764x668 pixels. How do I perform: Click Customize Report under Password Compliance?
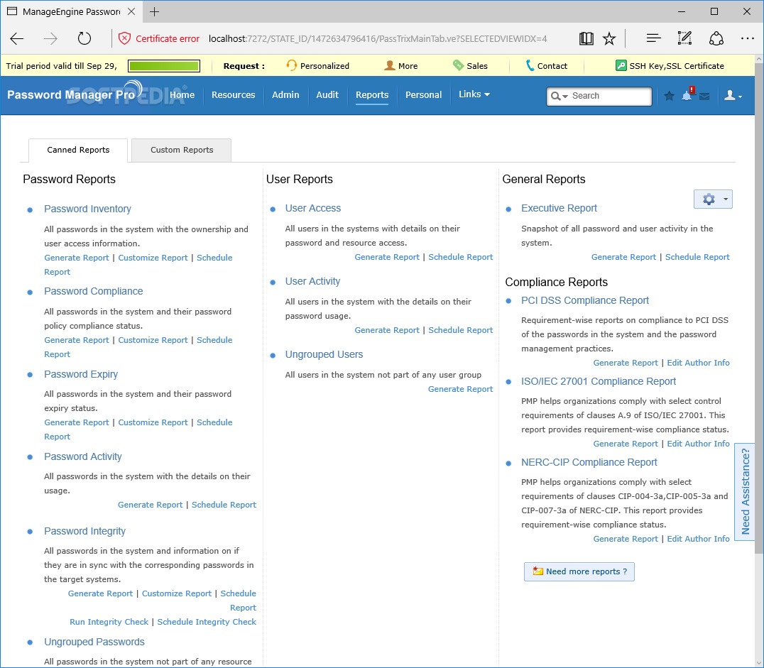pos(153,340)
